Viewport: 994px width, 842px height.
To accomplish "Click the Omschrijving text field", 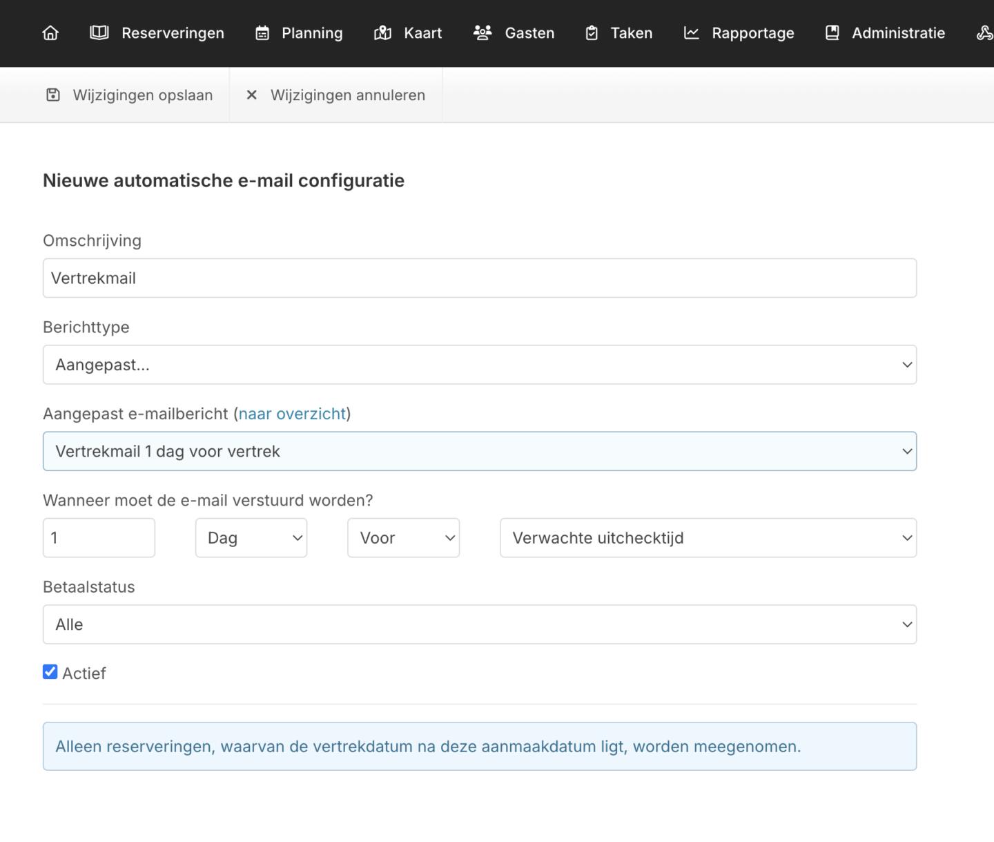I will [x=479, y=278].
